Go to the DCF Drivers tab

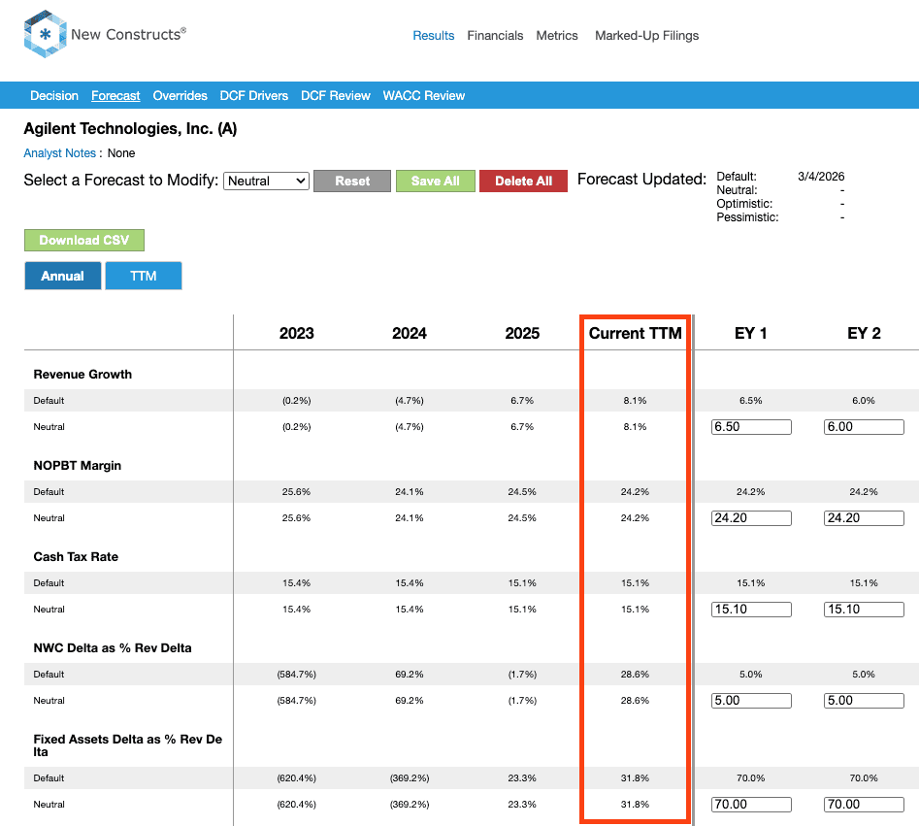coord(254,95)
